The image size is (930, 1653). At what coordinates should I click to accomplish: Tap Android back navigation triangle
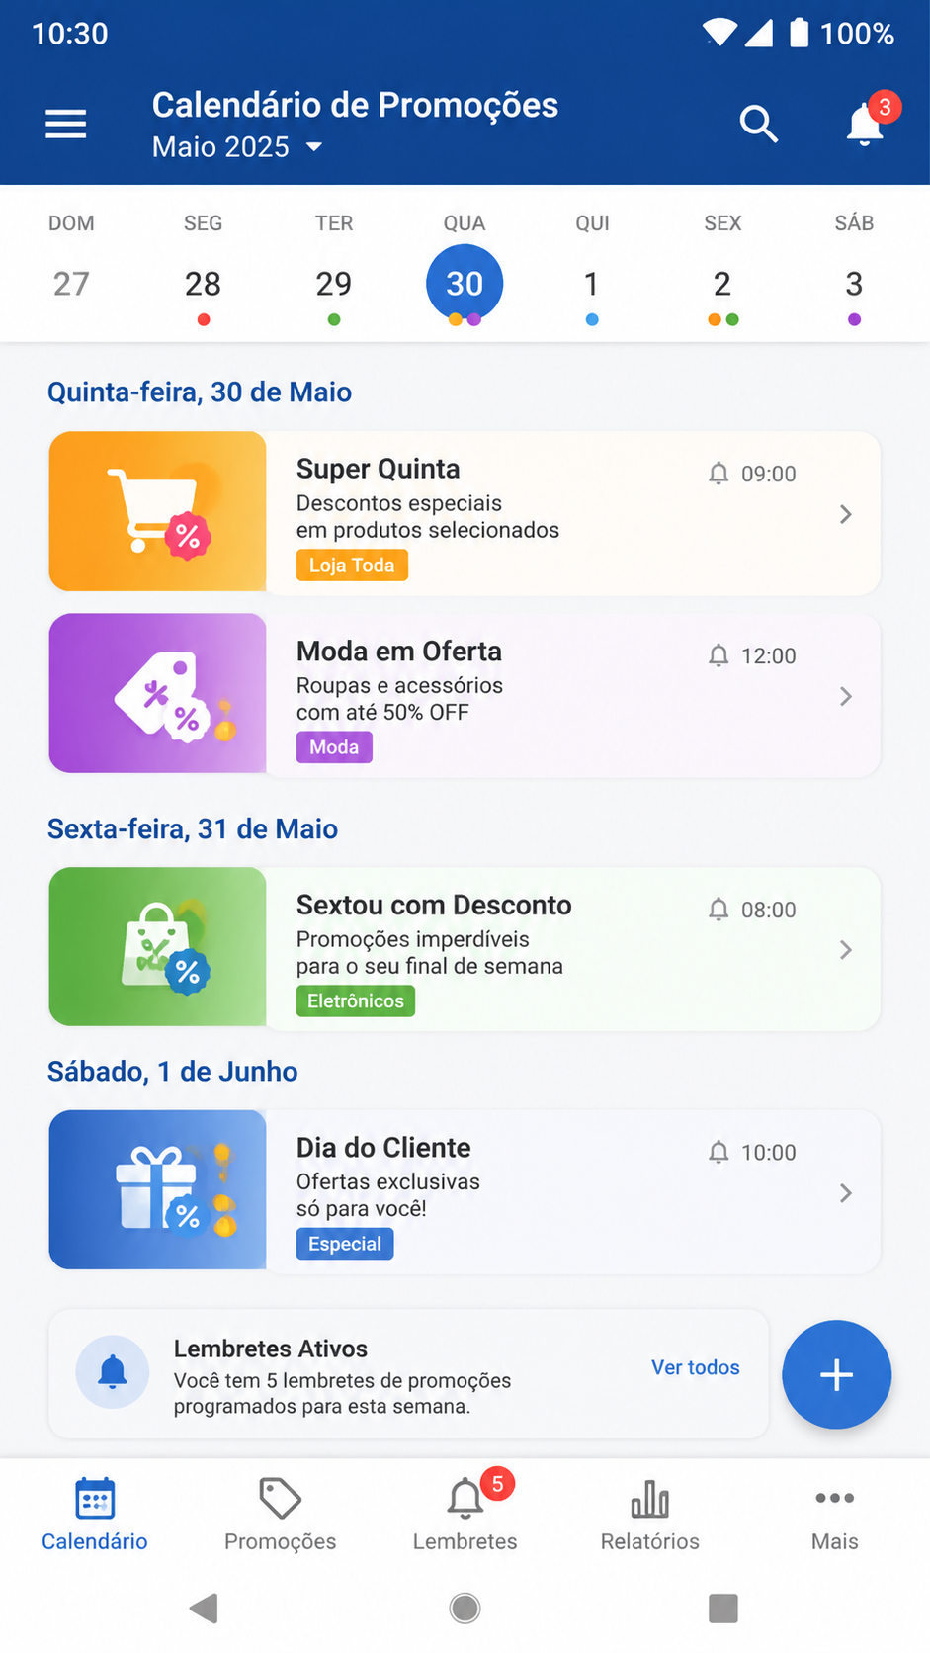coord(204,1609)
